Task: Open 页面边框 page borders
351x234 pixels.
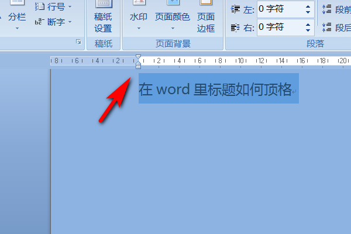Action: [x=206, y=17]
